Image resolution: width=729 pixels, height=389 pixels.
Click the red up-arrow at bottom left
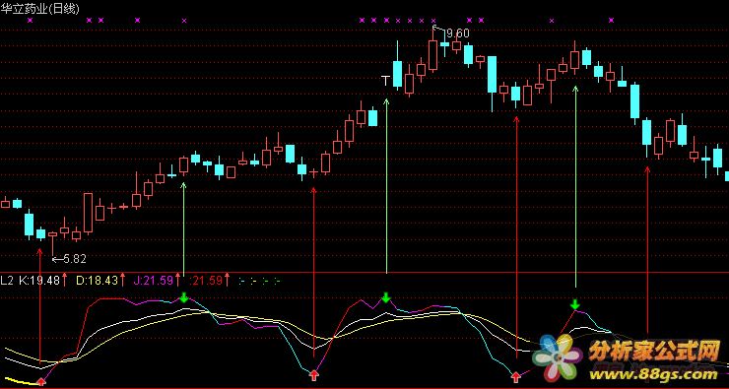(x=41, y=381)
